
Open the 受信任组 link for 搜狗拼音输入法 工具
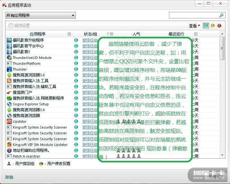pyautogui.click(x=90, y=81)
